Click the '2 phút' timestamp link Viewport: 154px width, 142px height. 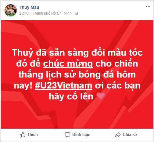24,13
